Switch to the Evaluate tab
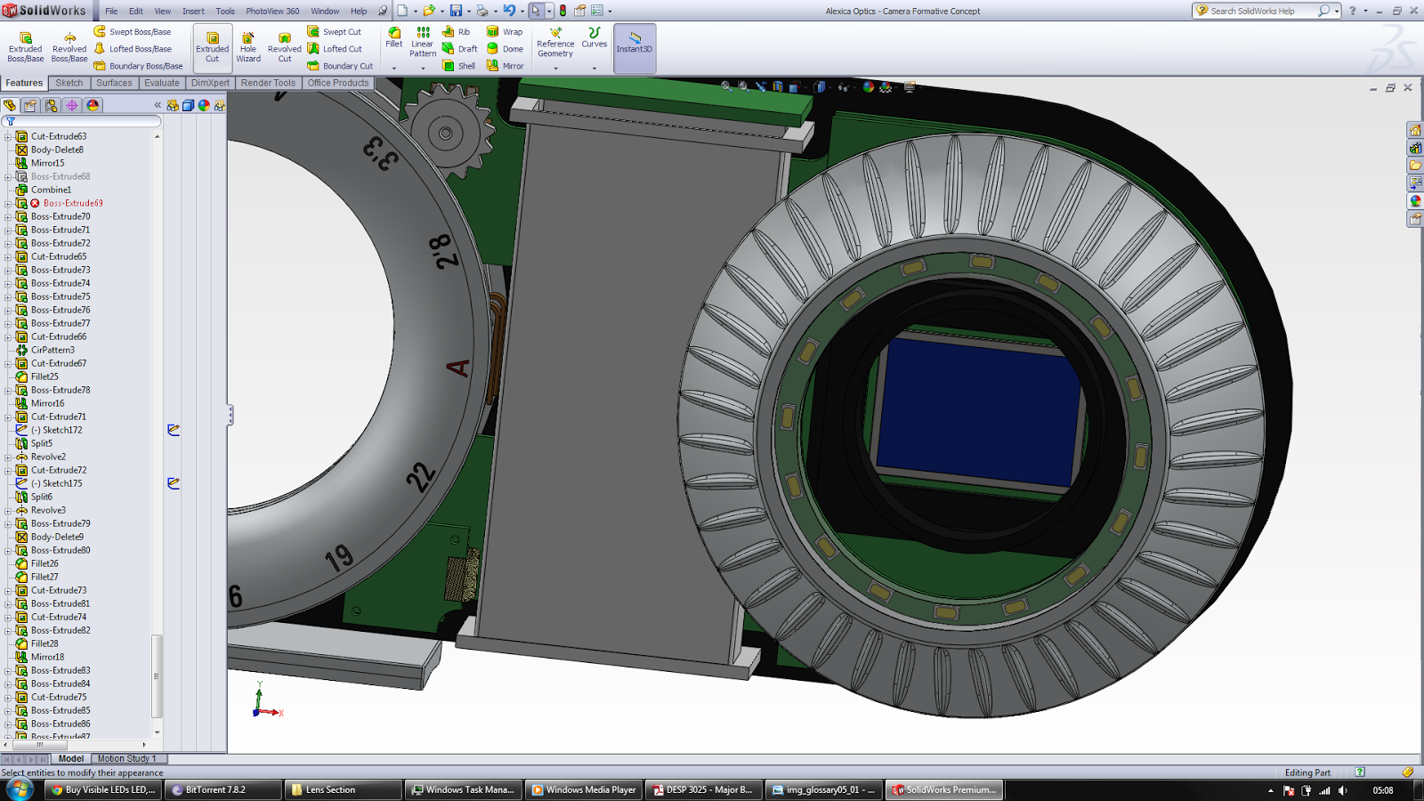Image resolution: width=1424 pixels, height=801 pixels. tap(161, 83)
